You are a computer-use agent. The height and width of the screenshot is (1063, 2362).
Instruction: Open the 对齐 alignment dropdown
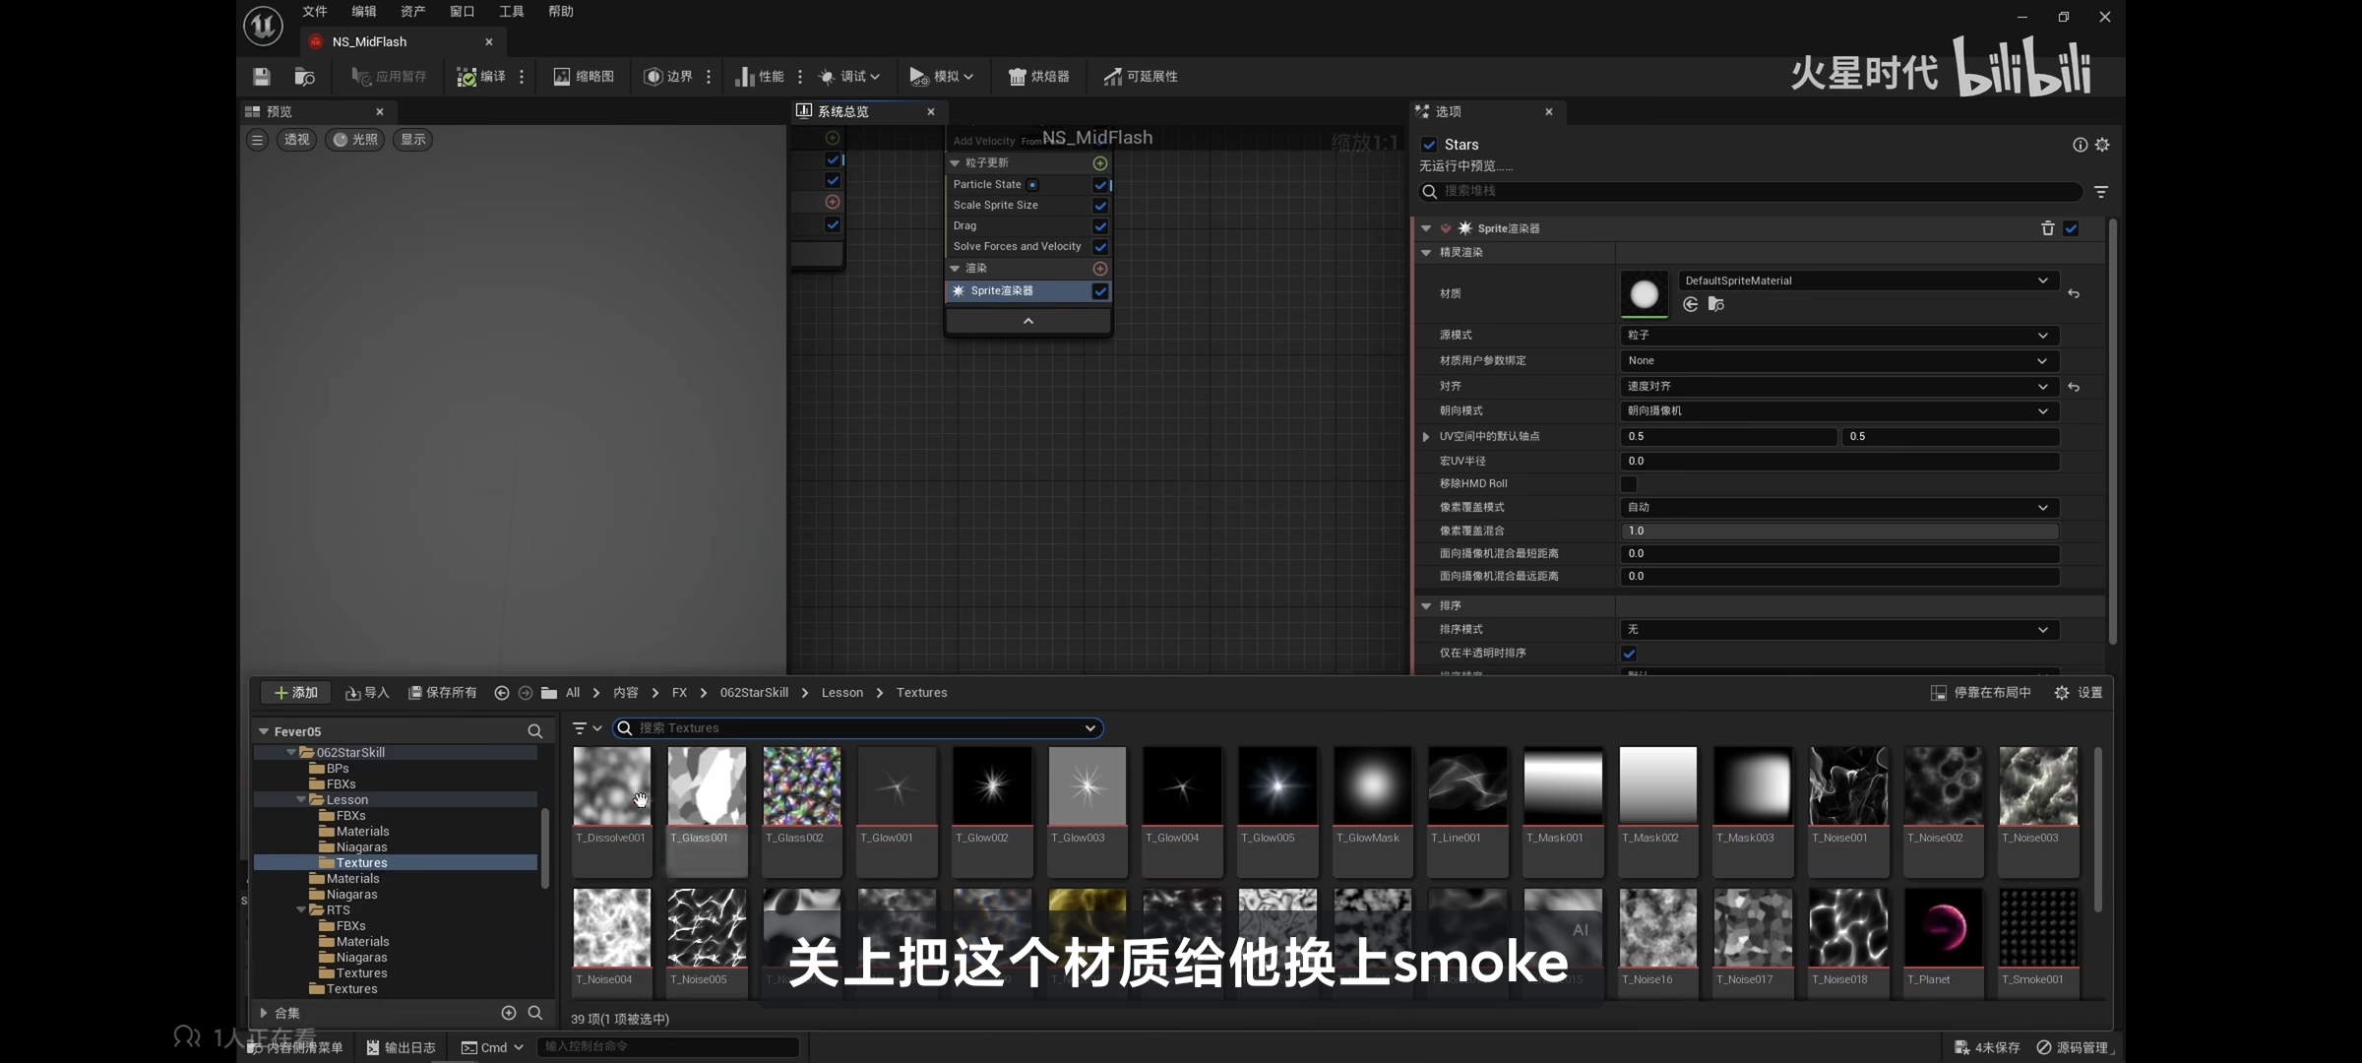1837,386
